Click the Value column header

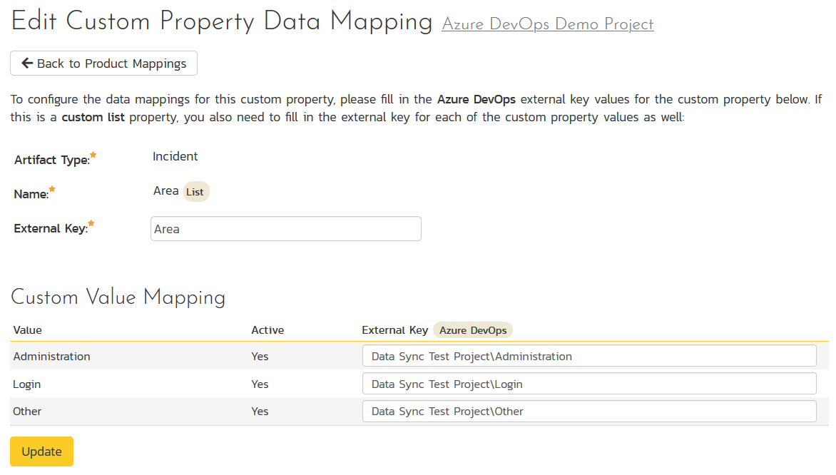pyautogui.click(x=28, y=330)
